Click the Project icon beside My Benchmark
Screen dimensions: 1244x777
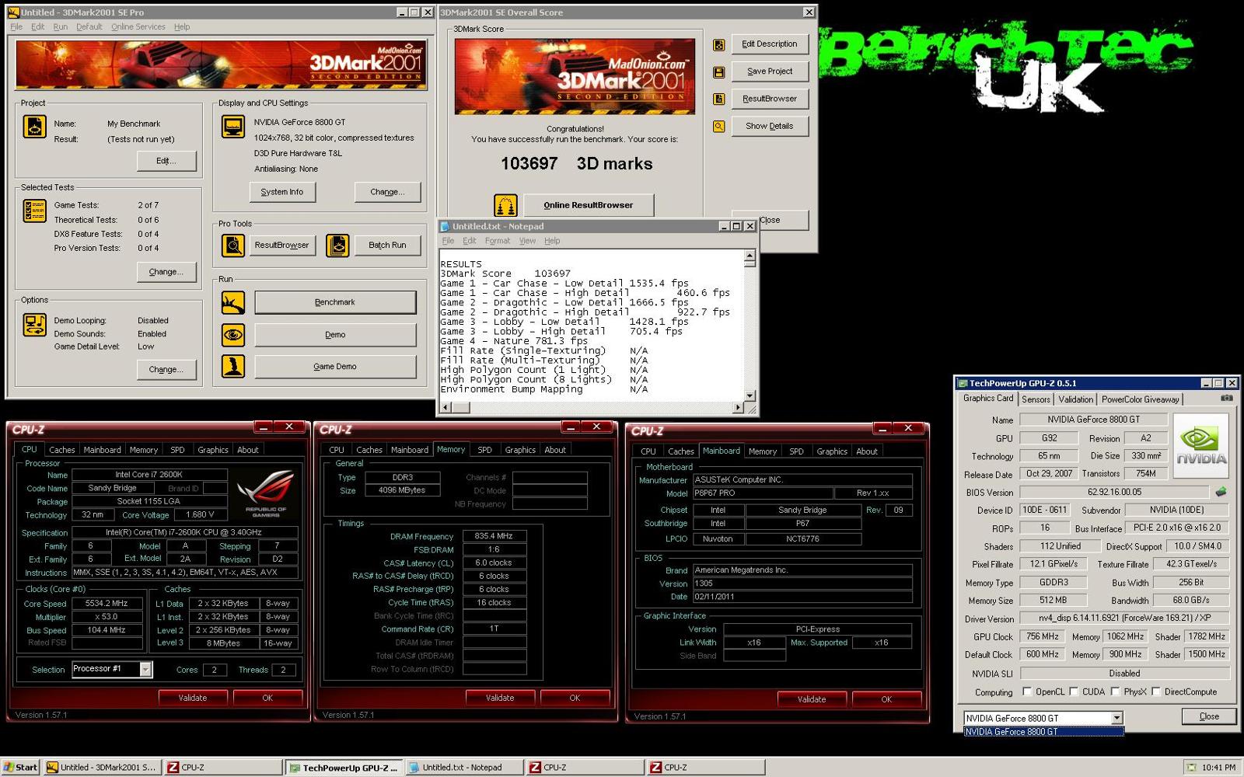click(34, 127)
